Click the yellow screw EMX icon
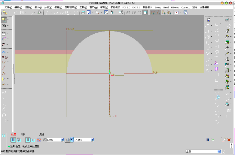Viewport: 235px width, 155px height. click(x=227, y=31)
